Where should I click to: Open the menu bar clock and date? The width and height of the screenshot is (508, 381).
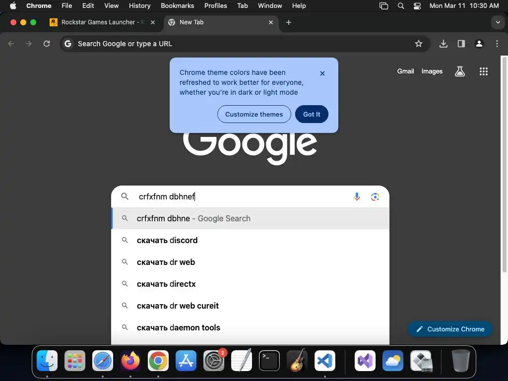tap(464, 6)
